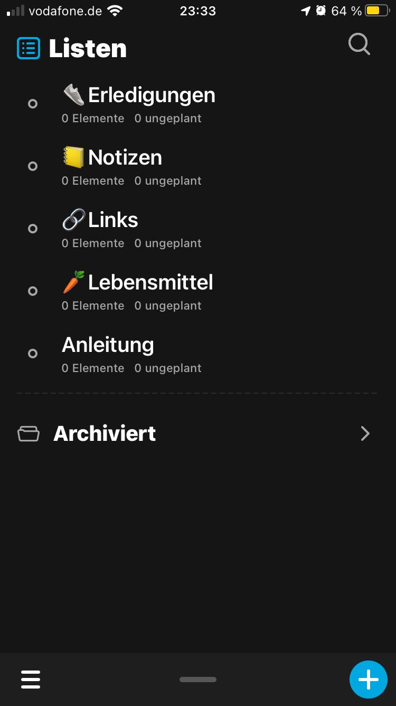The image size is (396, 706).
Task: Select the circle bullet next to Notizen
Action: tap(33, 166)
